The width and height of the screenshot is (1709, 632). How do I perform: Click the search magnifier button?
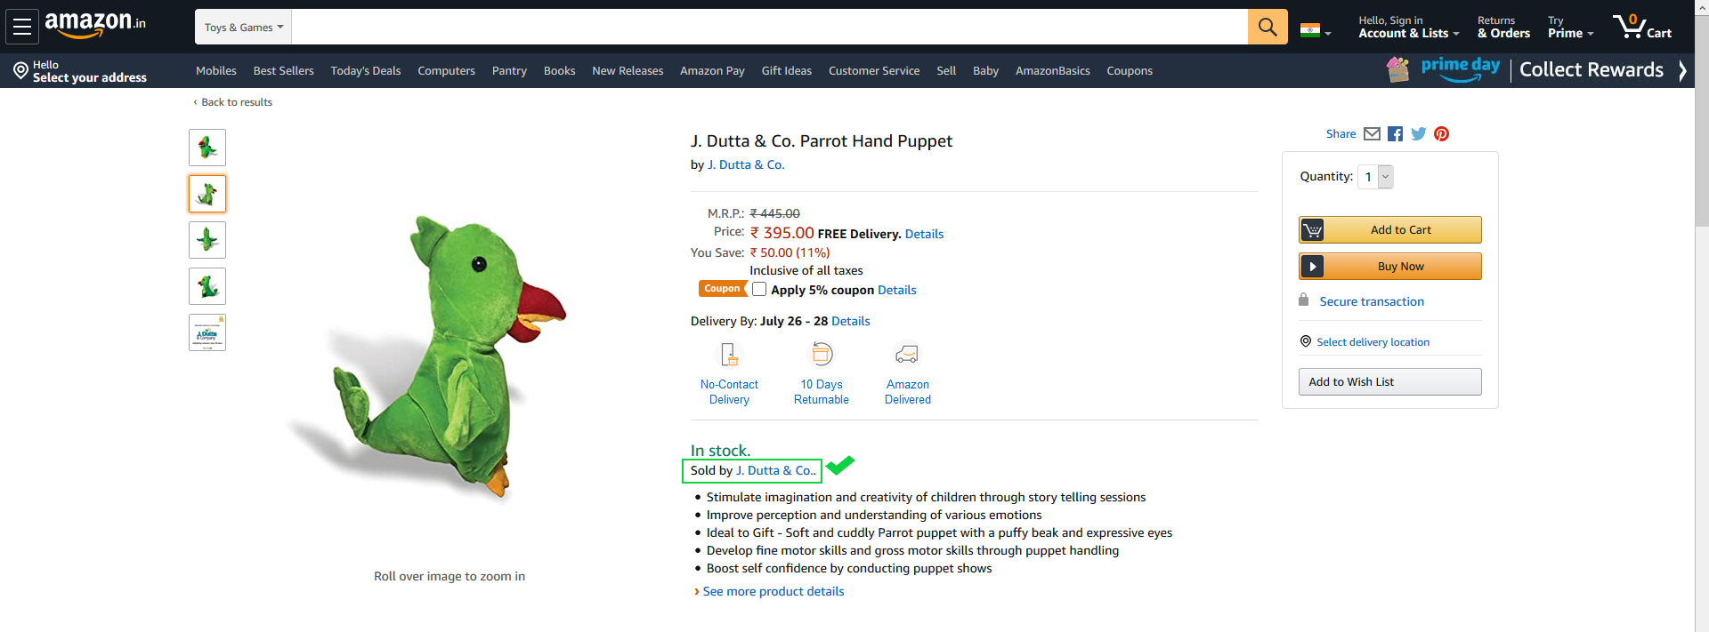click(1267, 27)
